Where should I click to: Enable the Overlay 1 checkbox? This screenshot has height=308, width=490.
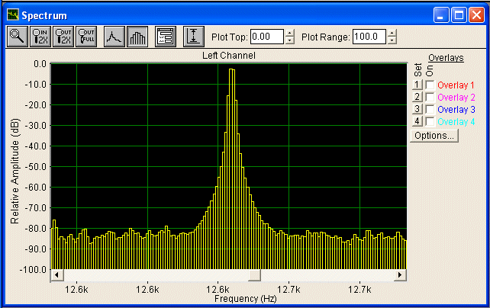pos(430,85)
